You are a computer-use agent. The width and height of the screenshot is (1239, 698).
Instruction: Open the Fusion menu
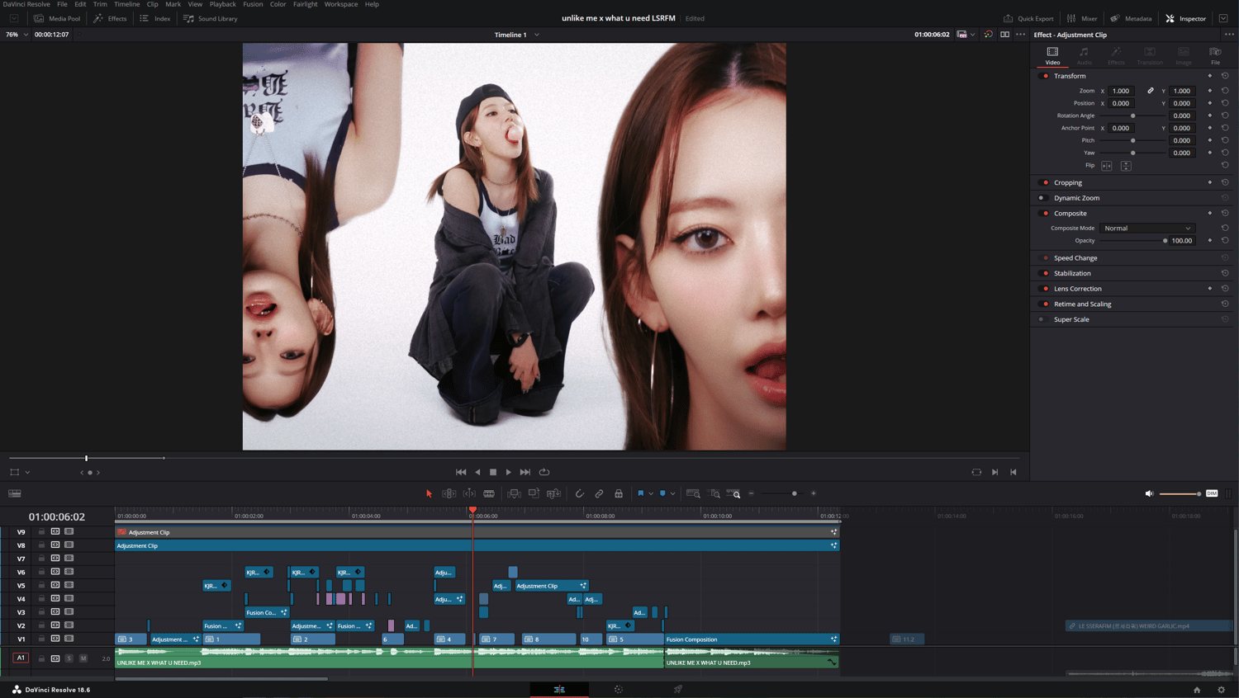point(253,4)
